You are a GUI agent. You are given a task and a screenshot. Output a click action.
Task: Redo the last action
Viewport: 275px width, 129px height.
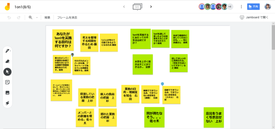pyautogui.click(x=19, y=18)
